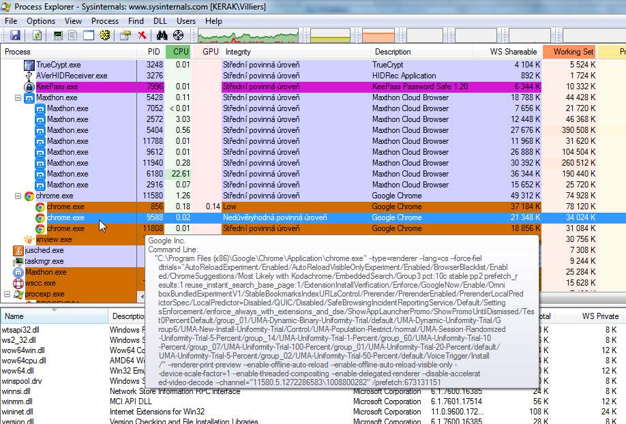626x424 pixels.
Task: Select wtsapi32.dll in the lower pane
Action: click(20, 330)
